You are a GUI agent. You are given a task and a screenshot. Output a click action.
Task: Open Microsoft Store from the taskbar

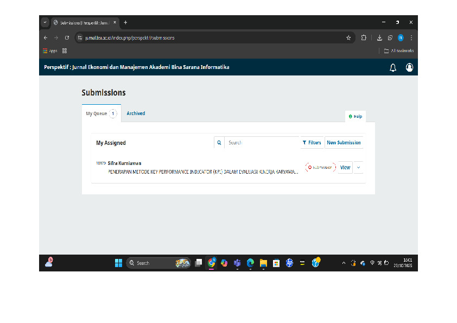click(276, 263)
